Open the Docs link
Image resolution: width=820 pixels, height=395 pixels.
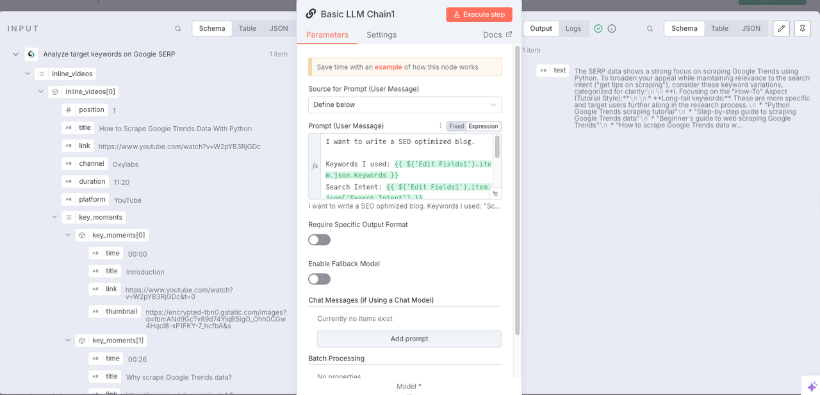tap(497, 35)
